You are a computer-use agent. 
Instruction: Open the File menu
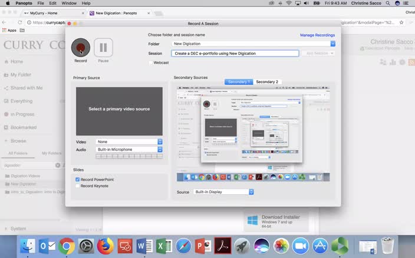click(41, 3)
